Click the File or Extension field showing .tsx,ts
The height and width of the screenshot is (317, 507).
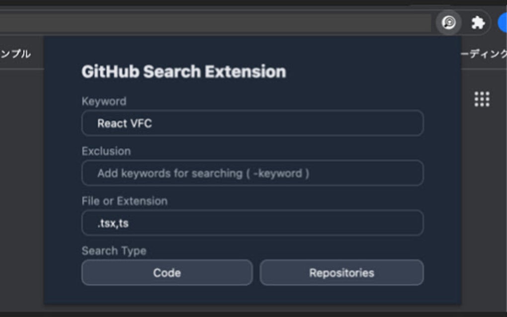(x=251, y=223)
